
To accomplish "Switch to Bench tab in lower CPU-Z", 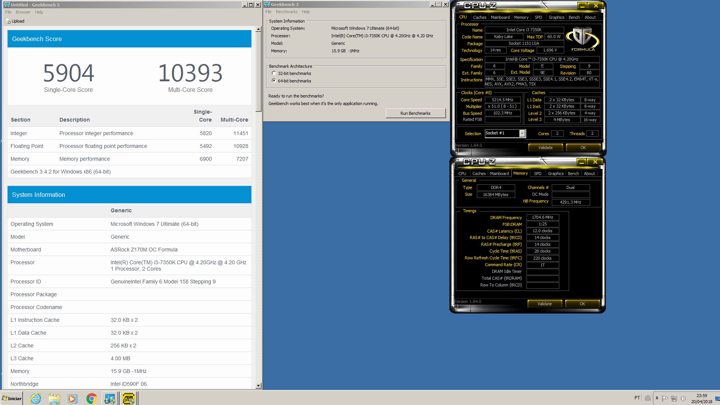I will 573,174.
